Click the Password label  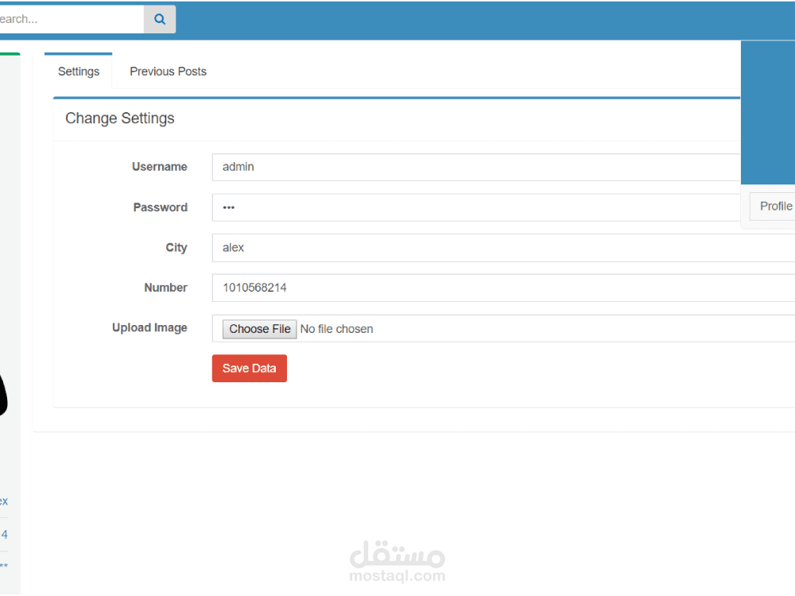coord(161,207)
